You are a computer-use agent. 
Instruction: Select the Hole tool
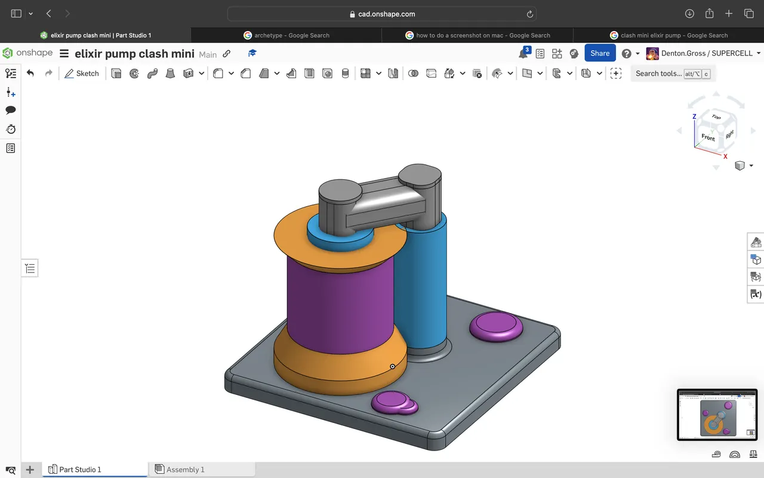[x=327, y=73]
